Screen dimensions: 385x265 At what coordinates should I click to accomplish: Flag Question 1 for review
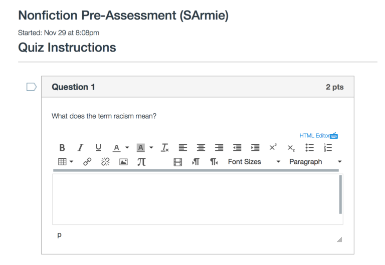(31, 87)
